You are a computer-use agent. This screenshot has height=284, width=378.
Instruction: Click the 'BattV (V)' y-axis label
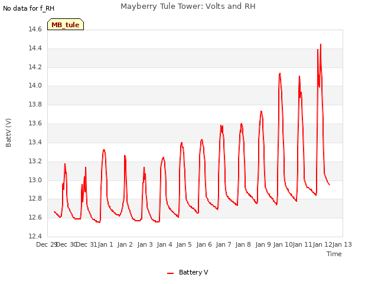[x=8, y=133]
